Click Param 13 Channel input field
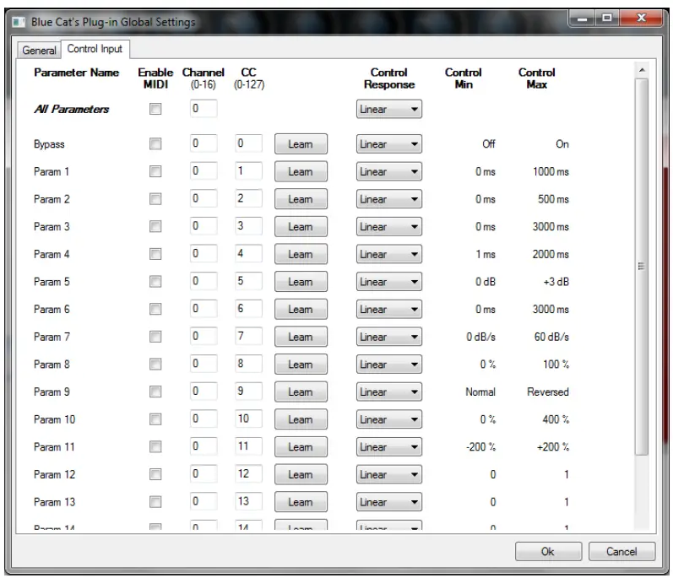 (204, 501)
